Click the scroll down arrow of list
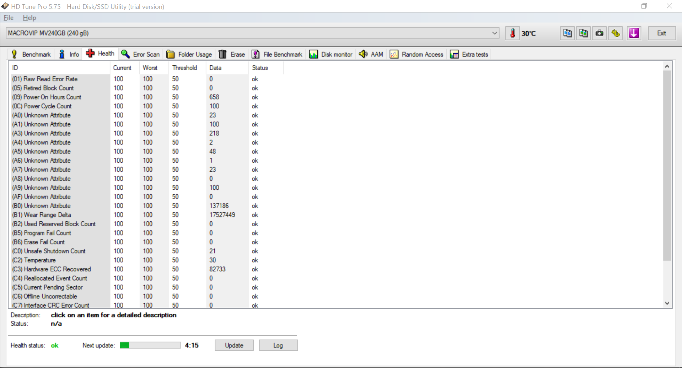682x368 pixels. click(667, 303)
